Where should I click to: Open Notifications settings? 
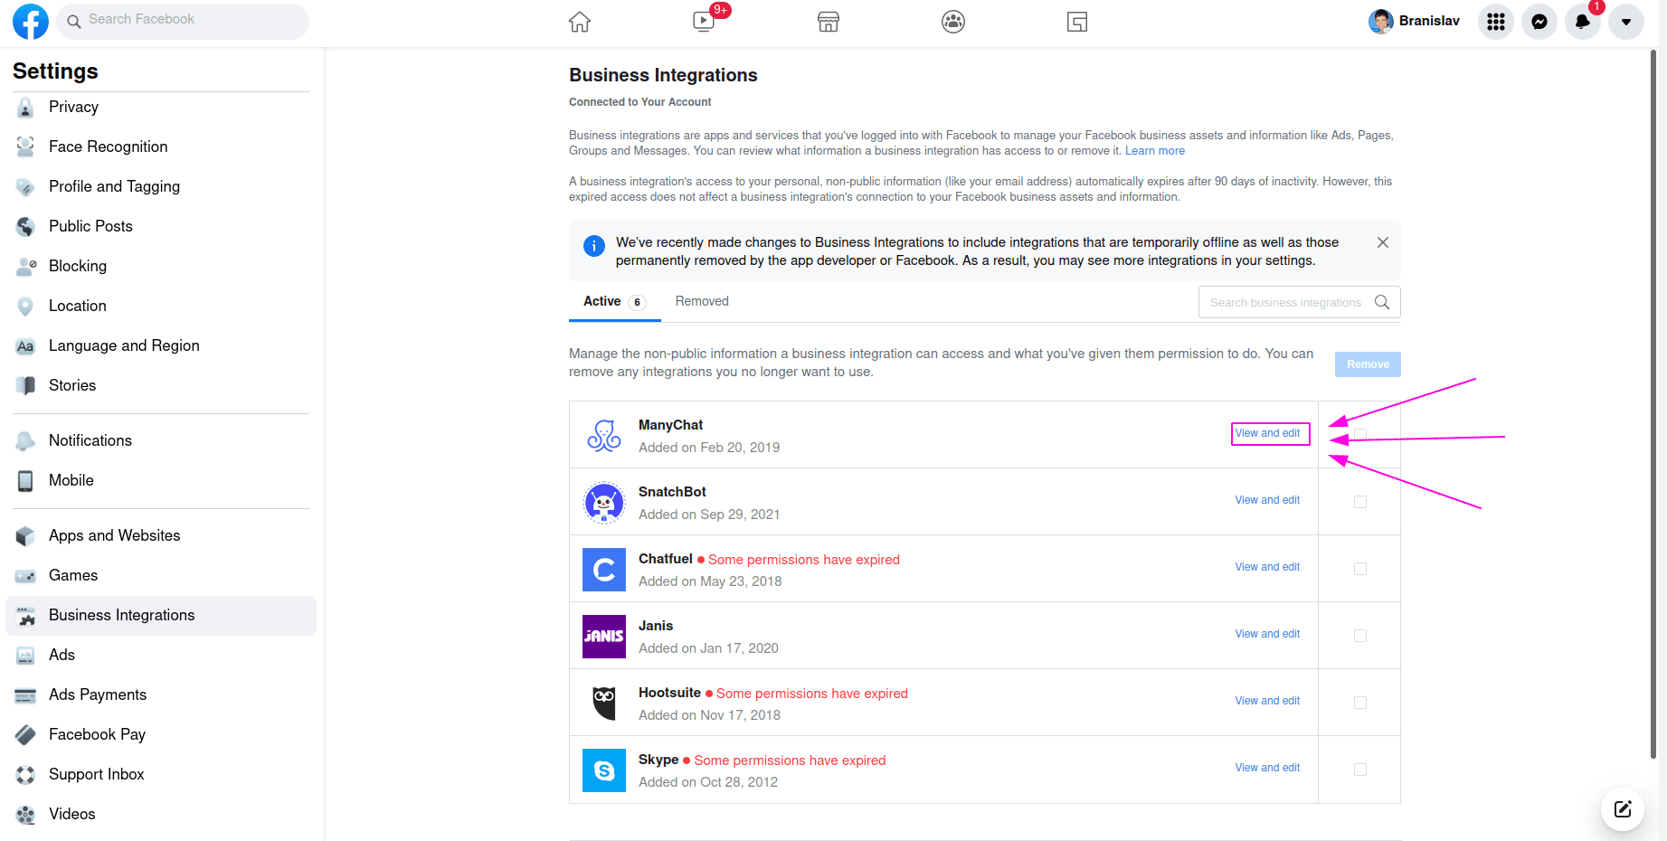161,440
